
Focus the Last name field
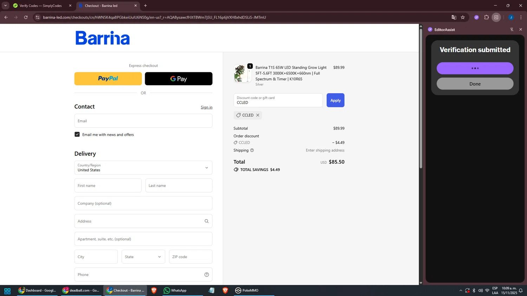pos(179,186)
